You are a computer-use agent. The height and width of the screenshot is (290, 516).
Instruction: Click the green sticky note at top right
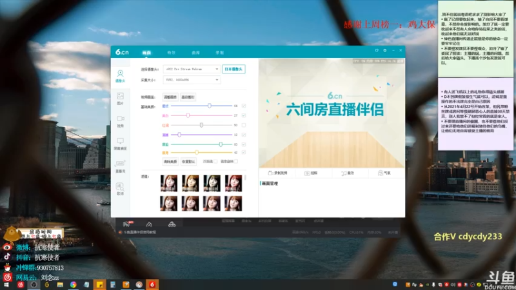(x=475, y=39)
